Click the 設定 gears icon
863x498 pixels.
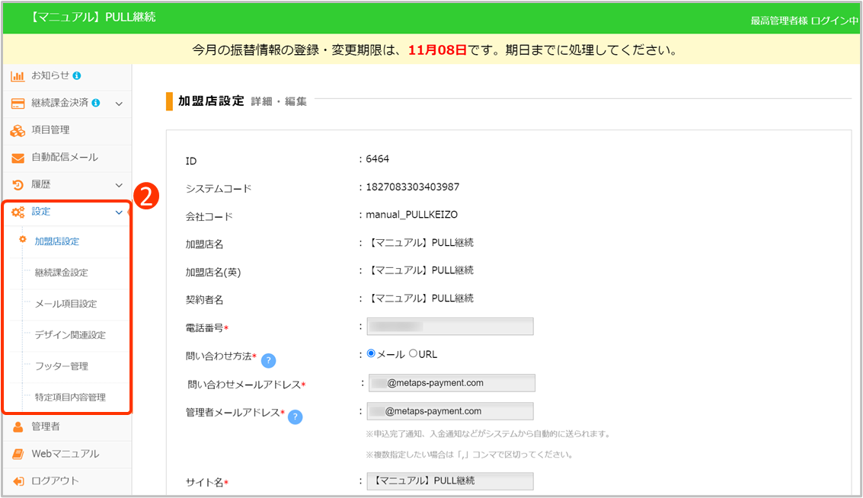click(x=18, y=212)
